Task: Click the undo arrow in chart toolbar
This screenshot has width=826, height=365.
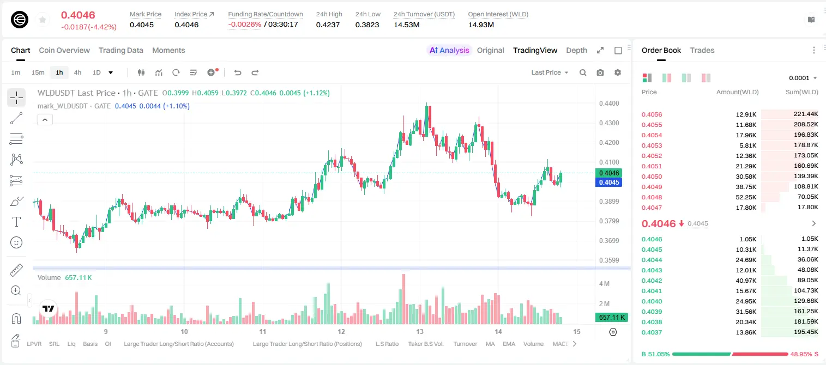Action: pyautogui.click(x=238, y=72)
